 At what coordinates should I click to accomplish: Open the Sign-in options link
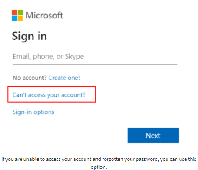coord(33,112)
